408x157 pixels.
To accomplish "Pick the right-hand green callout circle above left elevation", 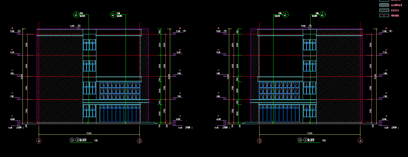I will pyautogui.click(x=113, y=14).
